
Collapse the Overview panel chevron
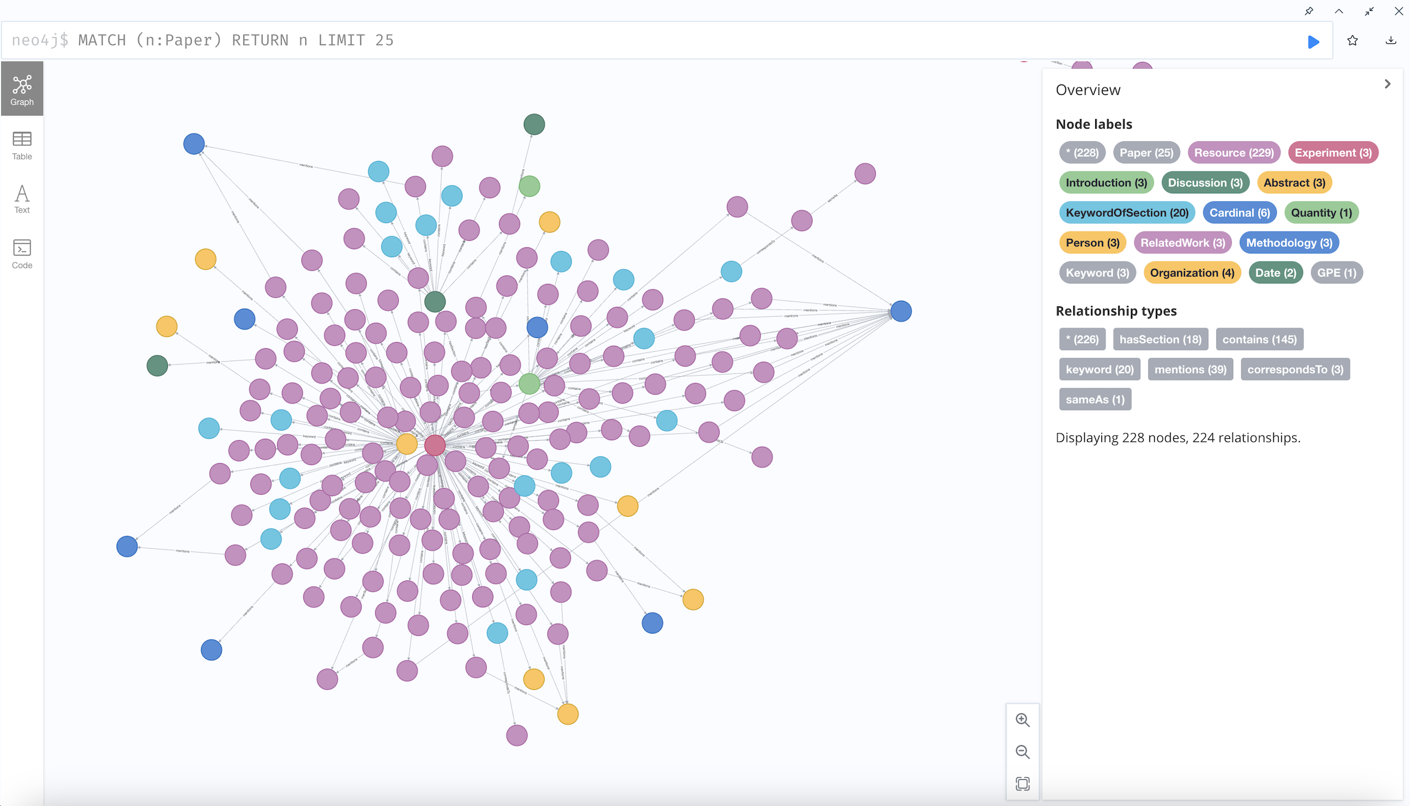(1388, 84)
